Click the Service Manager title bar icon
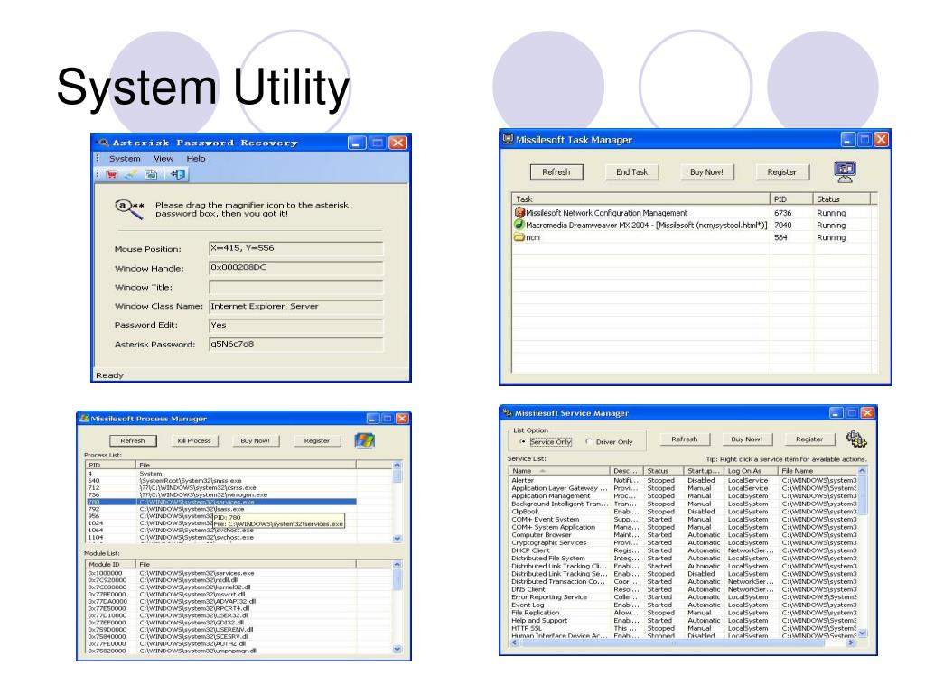Viewport: 925px width, 693px height. 508,412
